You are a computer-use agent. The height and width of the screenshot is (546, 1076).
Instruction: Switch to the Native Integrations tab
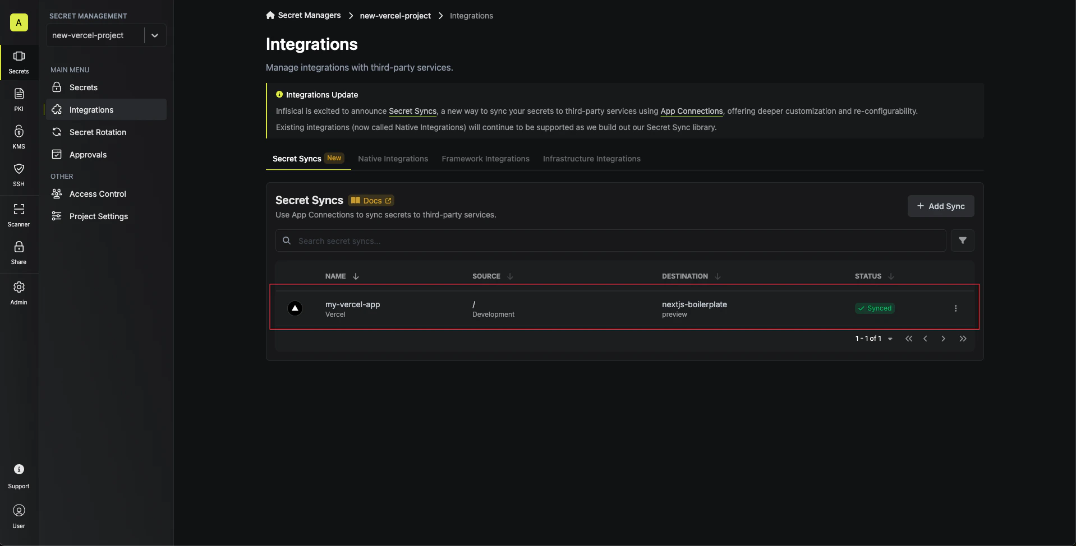[393, 159]
